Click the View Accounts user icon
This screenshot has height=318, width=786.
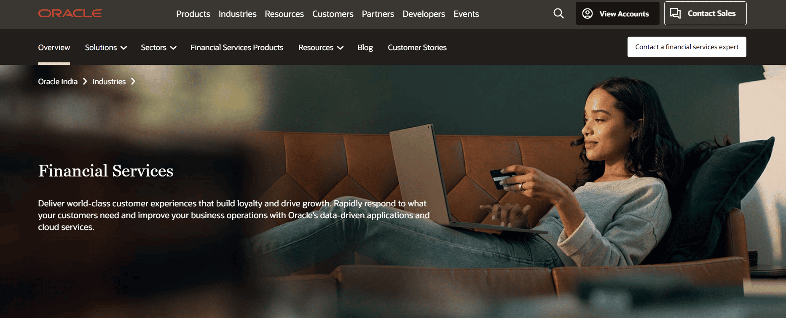tap(587, 13)
